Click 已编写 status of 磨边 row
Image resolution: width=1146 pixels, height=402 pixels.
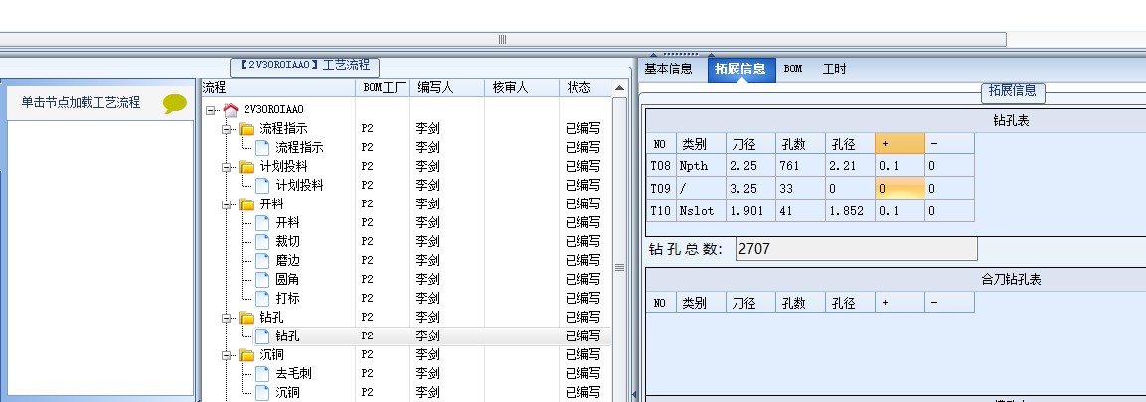click(x=583, y=260)
